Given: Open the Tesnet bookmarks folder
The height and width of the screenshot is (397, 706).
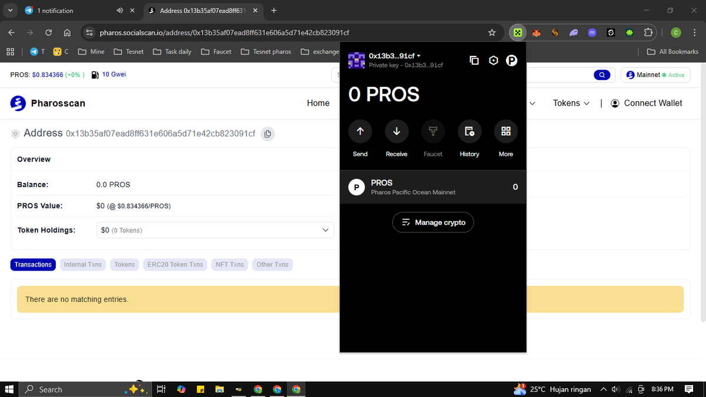Looking at the screenshot, I should click(x=128, y=52).
